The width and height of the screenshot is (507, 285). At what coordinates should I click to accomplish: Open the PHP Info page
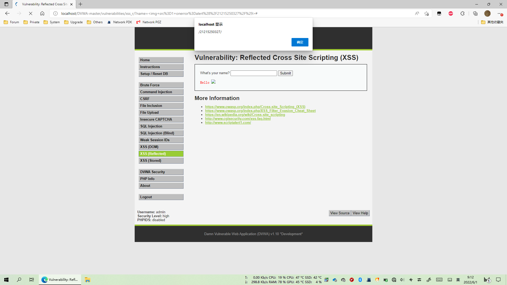(x=161, y=179)
